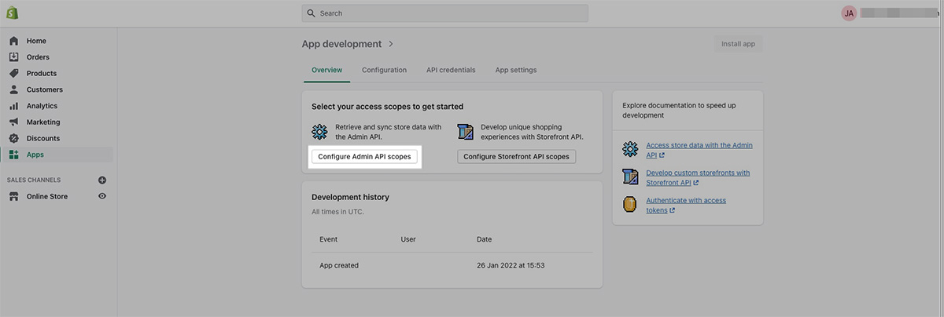Click the Discounts percent badge icon
944x317 pixels.
pyautogui.click(x=13, y=138)
